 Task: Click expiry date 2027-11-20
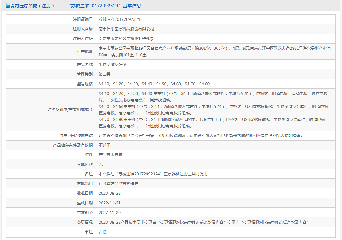pyautogui.click(x=110, y=213)
